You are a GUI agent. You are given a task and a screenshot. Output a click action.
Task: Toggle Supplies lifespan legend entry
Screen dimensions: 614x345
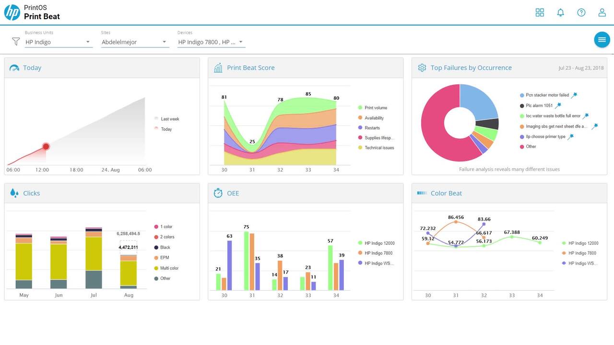pos(376,138)
